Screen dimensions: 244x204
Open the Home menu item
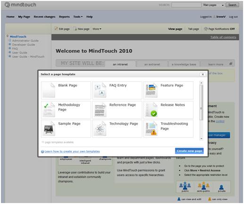click(10, 17)
